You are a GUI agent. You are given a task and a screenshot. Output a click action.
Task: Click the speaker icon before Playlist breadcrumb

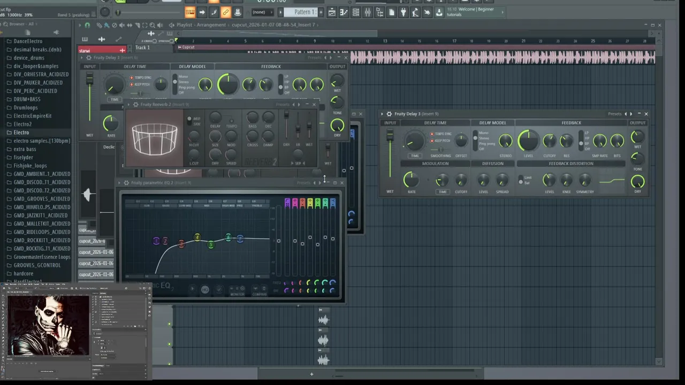tap(171, 25)
